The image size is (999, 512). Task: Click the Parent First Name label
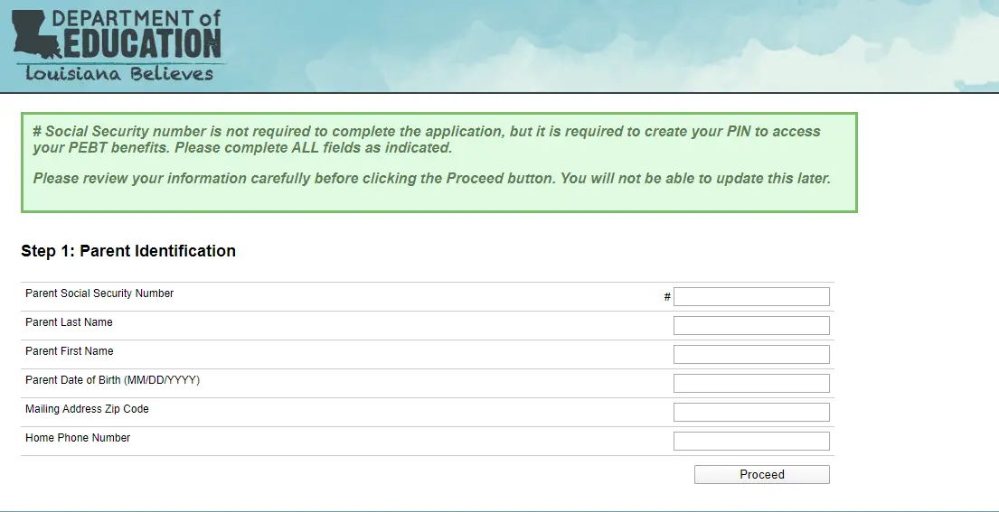click(70, 351)
